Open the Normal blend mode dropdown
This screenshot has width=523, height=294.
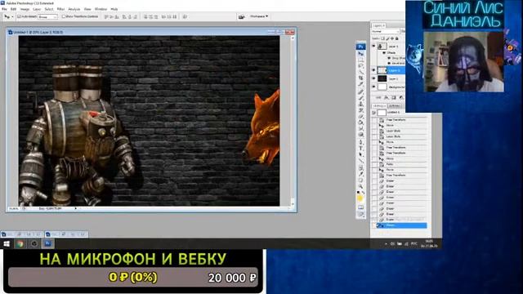(385, 31)
